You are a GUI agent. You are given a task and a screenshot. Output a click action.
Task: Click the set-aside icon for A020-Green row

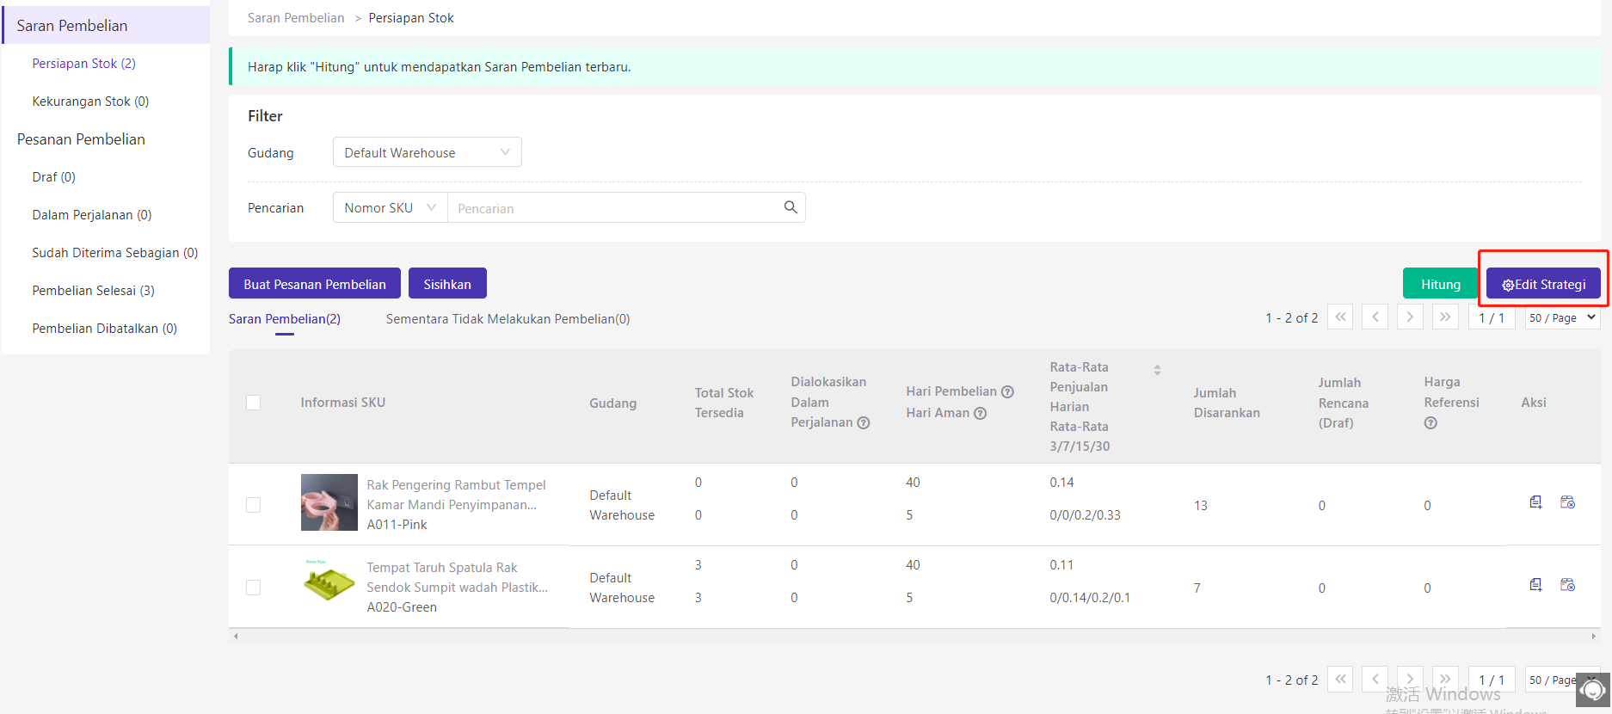point(1567,585)
